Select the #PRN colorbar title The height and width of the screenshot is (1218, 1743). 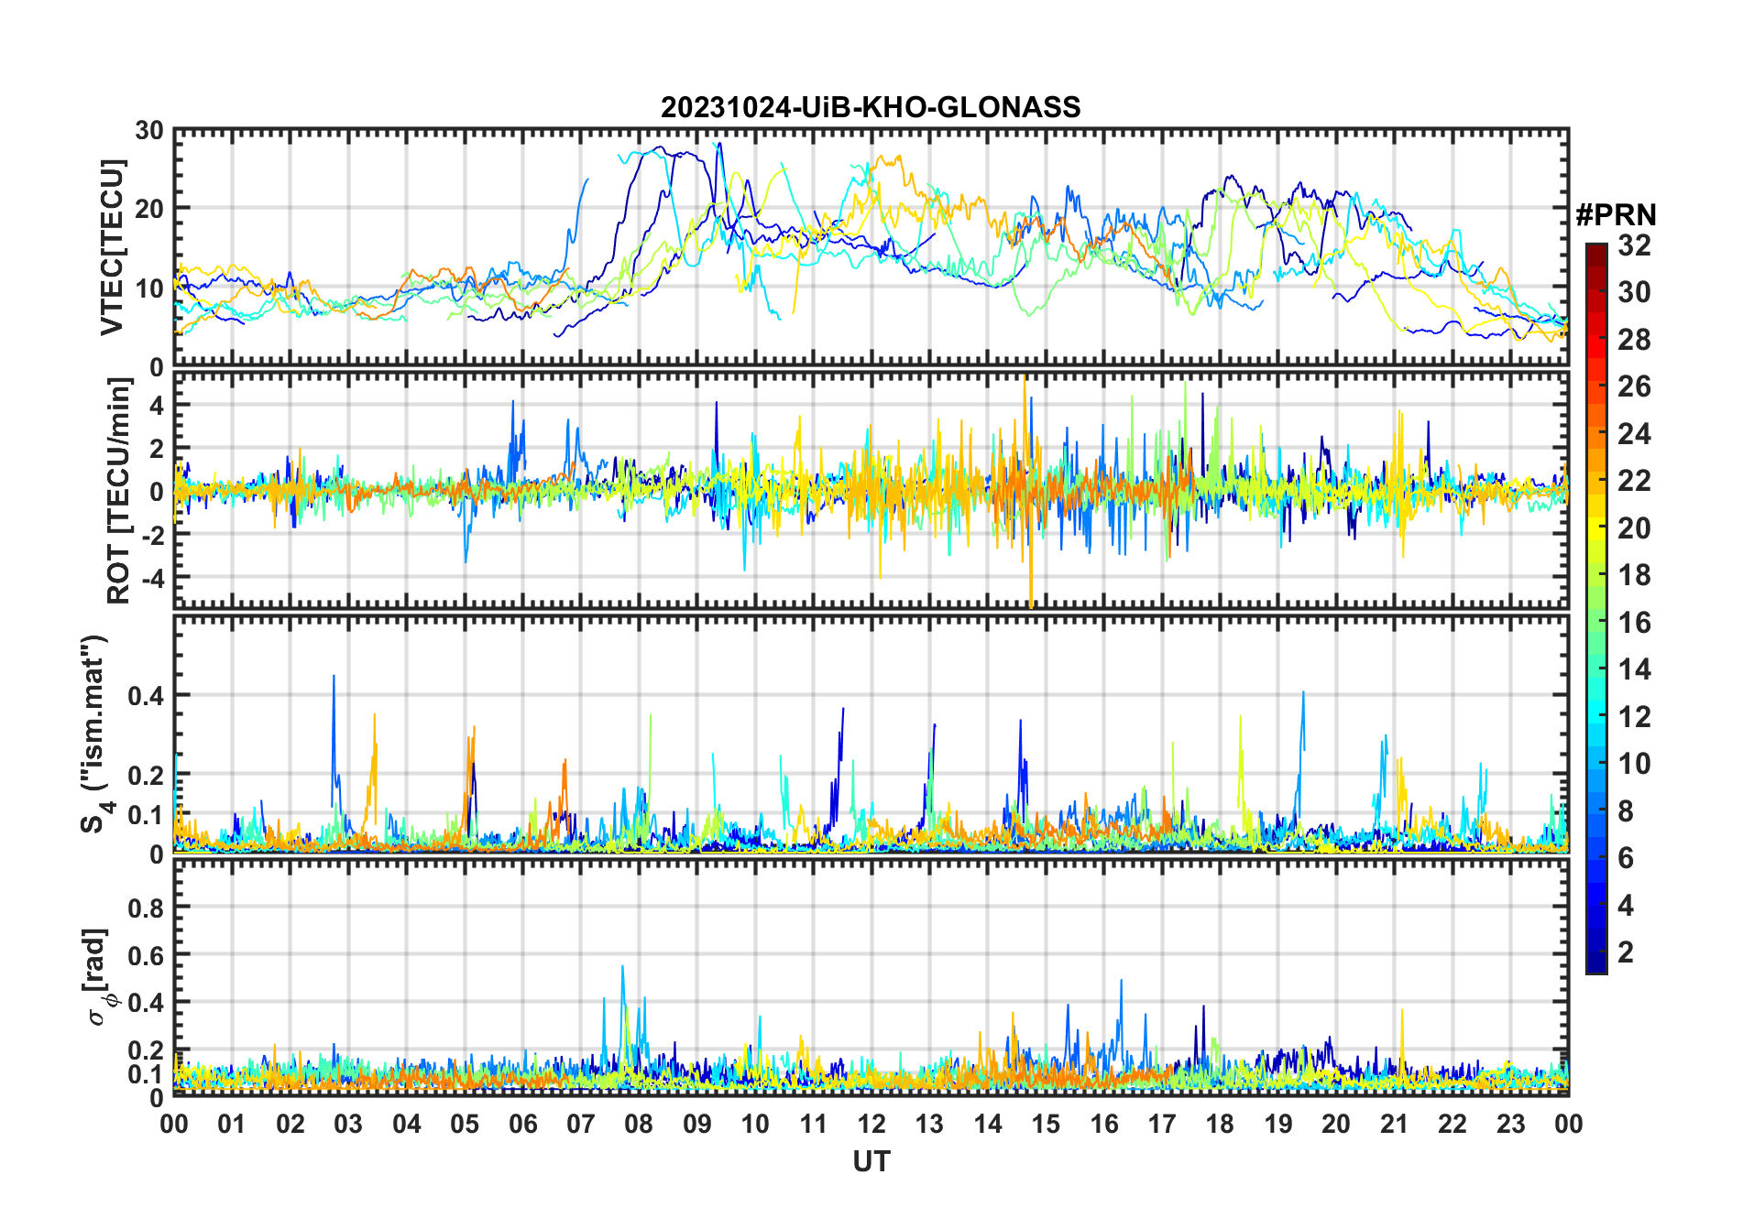[1616, 215]
